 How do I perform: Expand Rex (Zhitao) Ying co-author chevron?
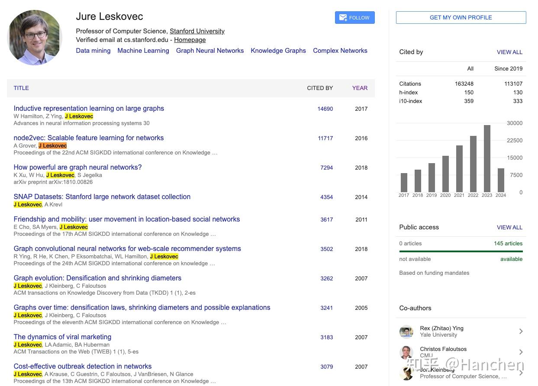(521, 331)
